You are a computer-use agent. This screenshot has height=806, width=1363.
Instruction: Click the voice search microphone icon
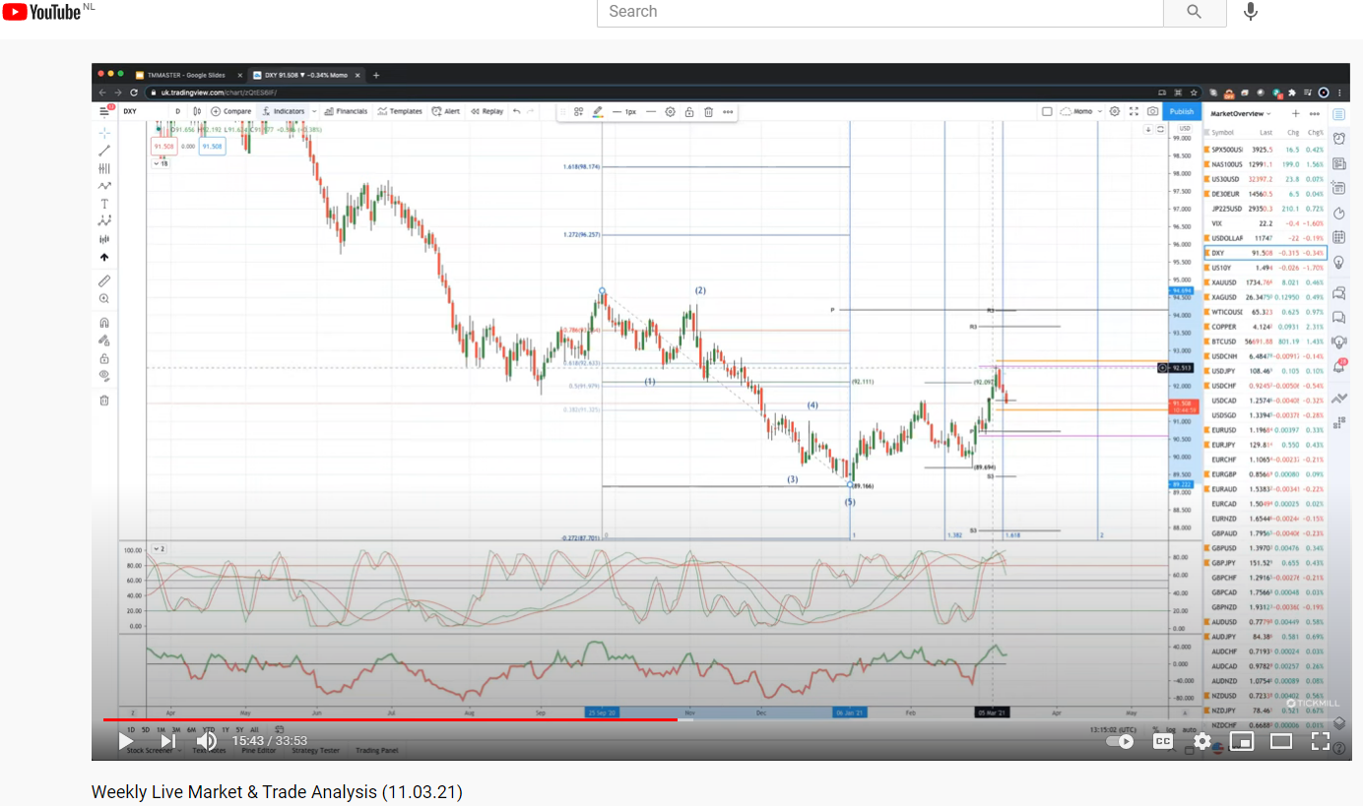point(1251,12)
